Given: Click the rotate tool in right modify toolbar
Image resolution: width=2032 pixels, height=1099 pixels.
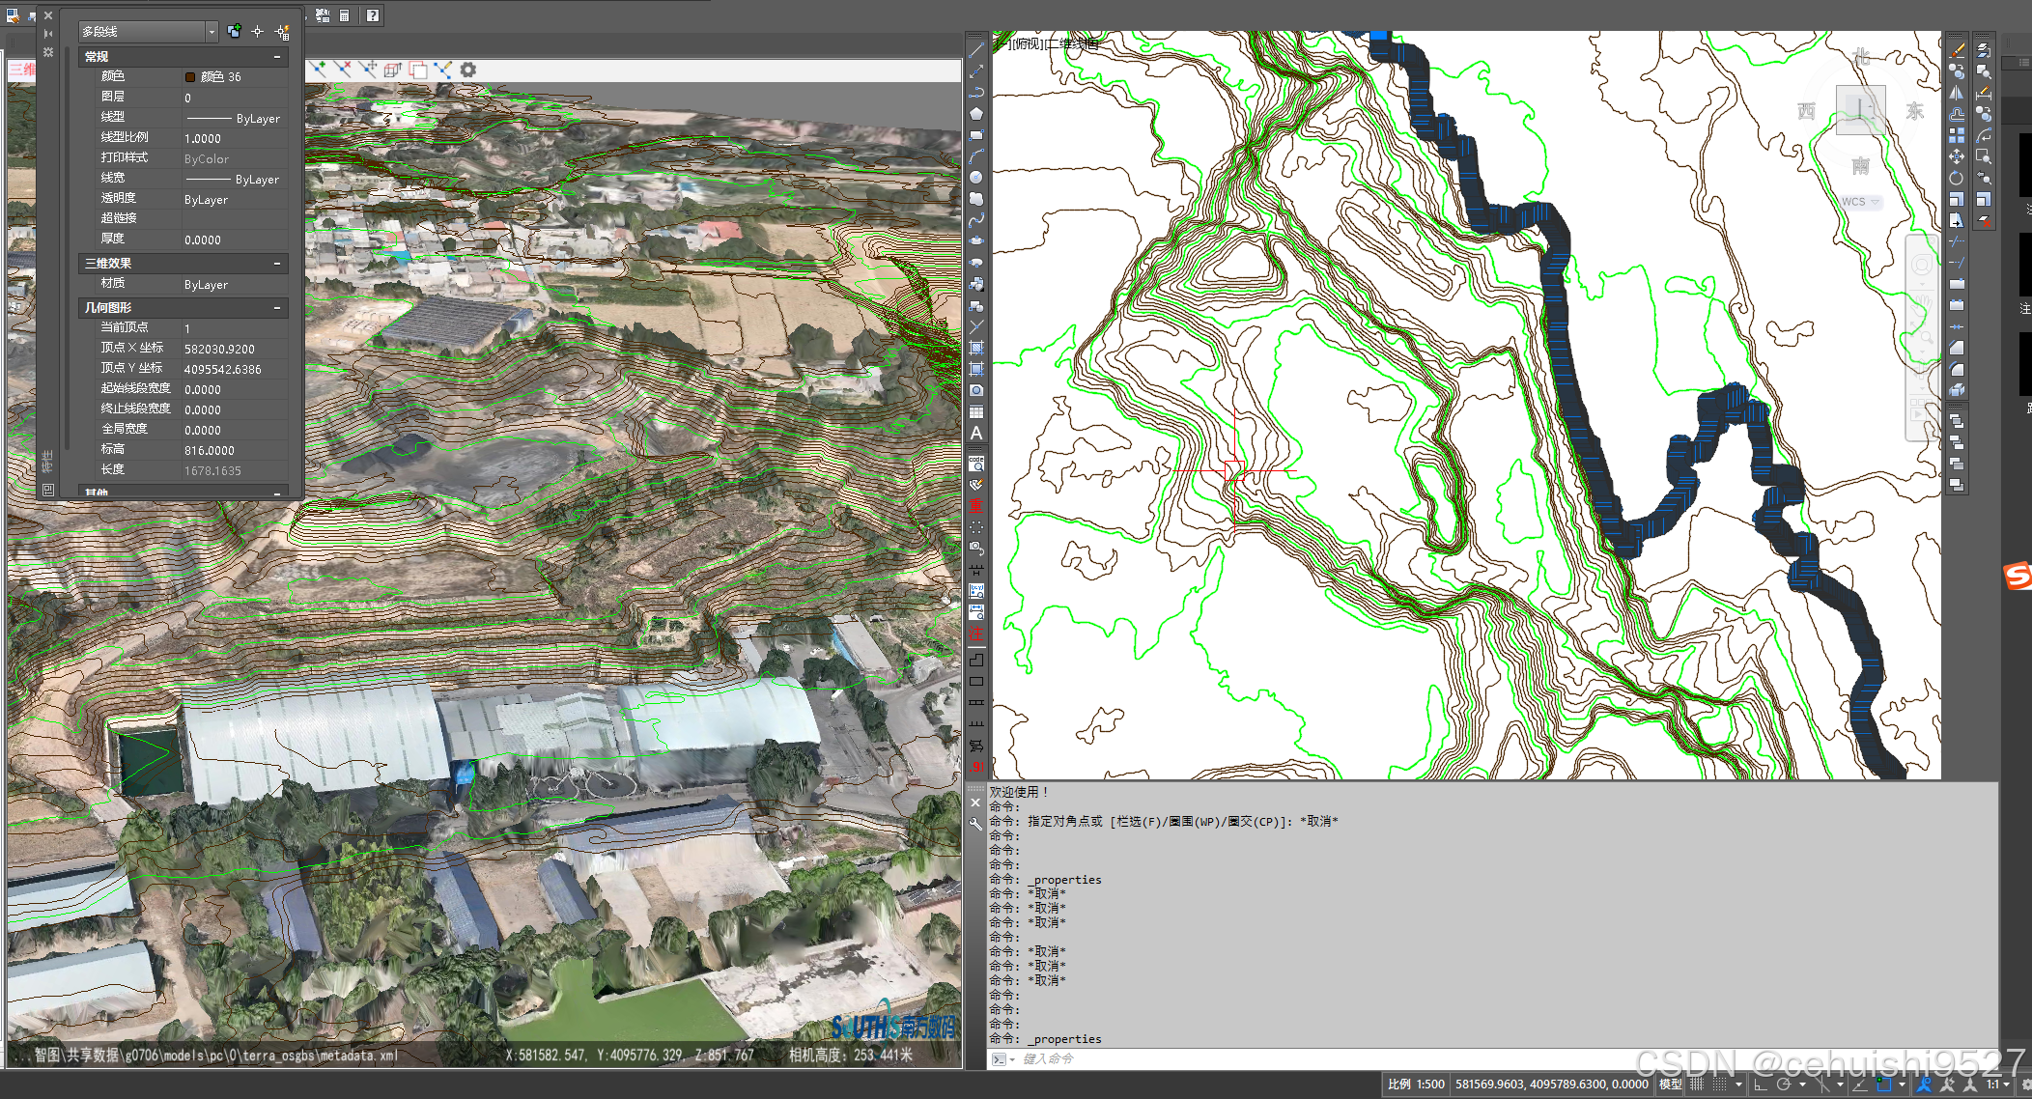Looking at the screenshot, I should [x=1957, y=178].
